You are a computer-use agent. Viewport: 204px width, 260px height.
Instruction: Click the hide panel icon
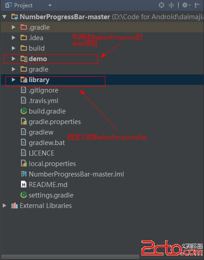click(197, 5)
